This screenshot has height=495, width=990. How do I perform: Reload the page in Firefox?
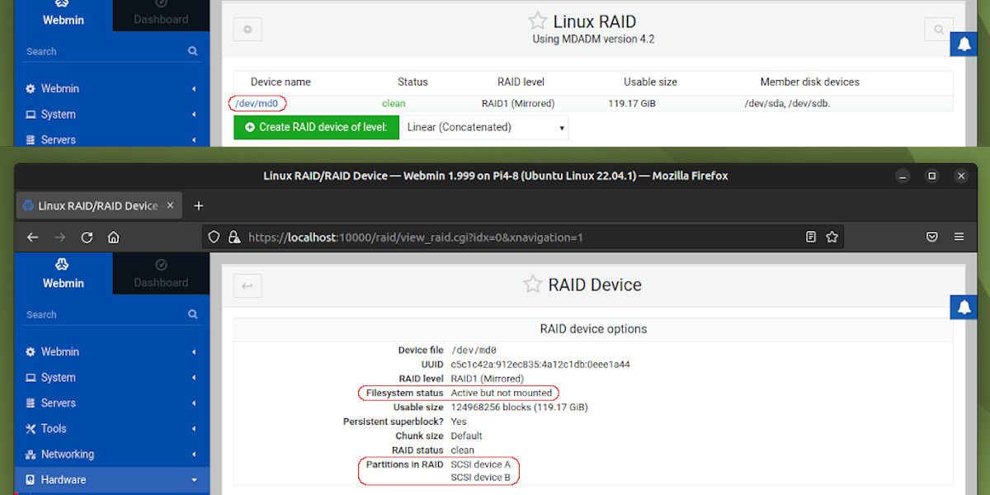(87, 237)
